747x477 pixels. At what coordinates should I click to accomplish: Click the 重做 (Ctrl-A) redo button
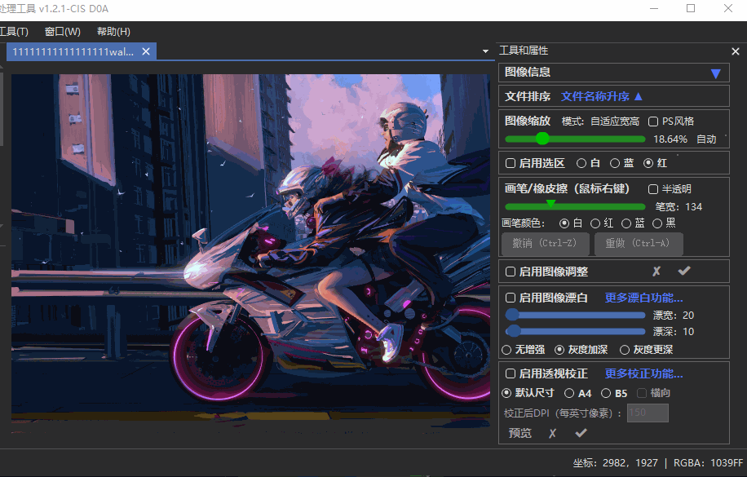coord(639,244)
